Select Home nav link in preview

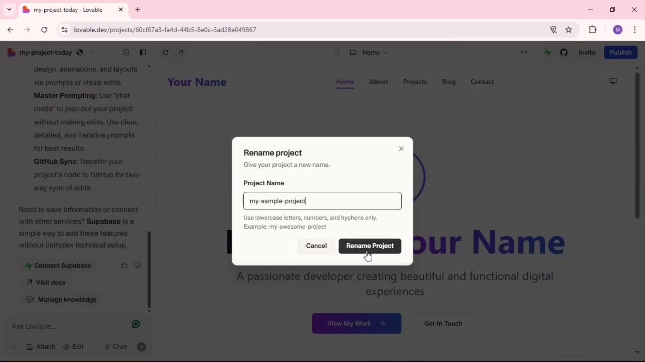[x=345, y=82]
